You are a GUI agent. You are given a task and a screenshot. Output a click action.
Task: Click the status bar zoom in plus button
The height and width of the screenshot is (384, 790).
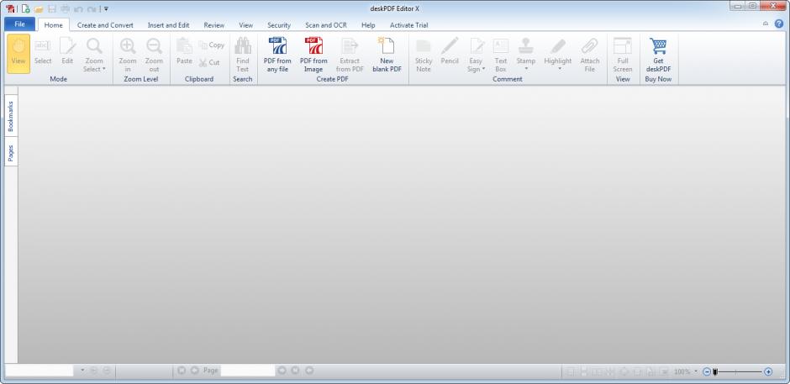click(x=768, y=371)
